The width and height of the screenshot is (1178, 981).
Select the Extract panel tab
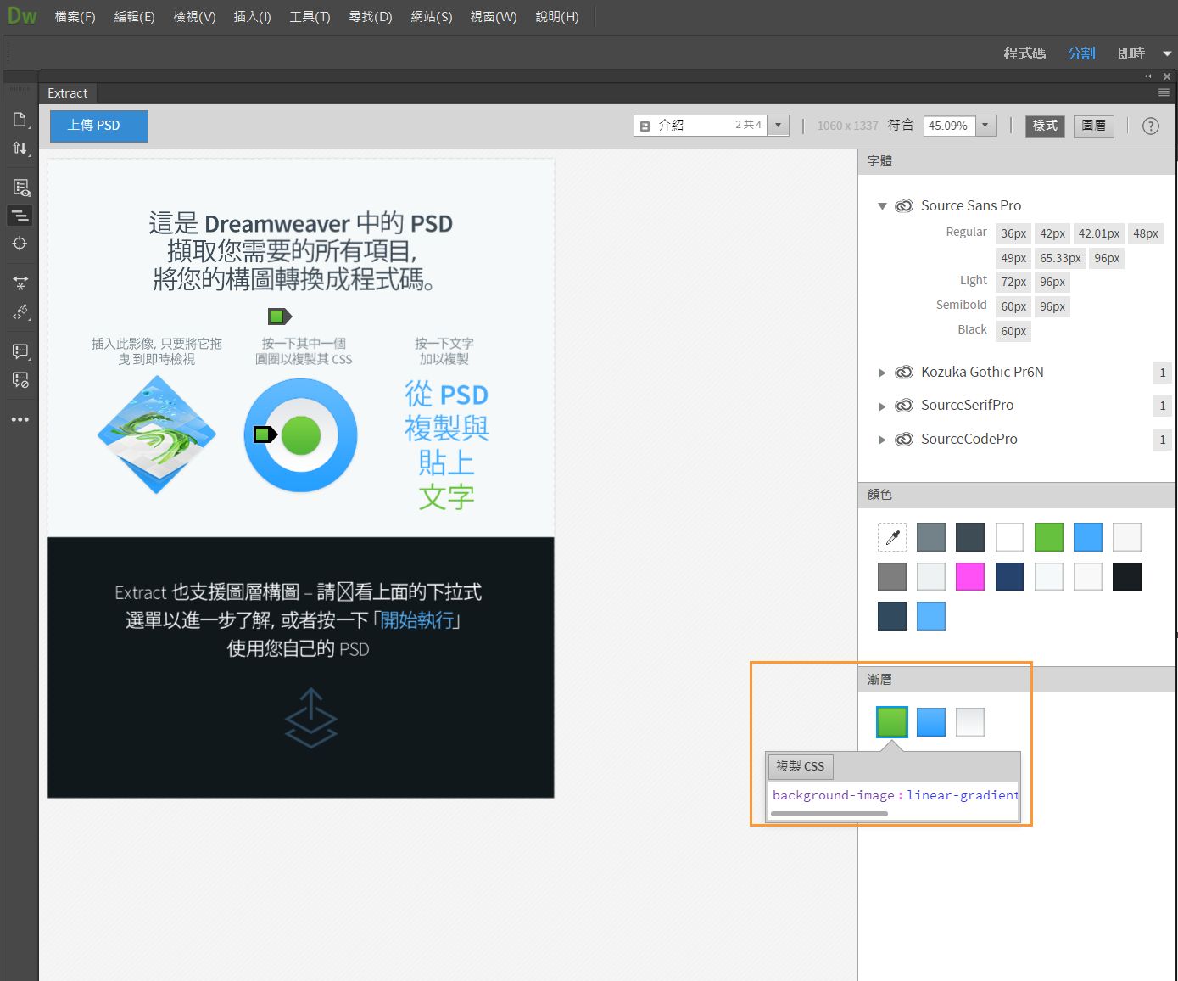[x=68, y=93]
